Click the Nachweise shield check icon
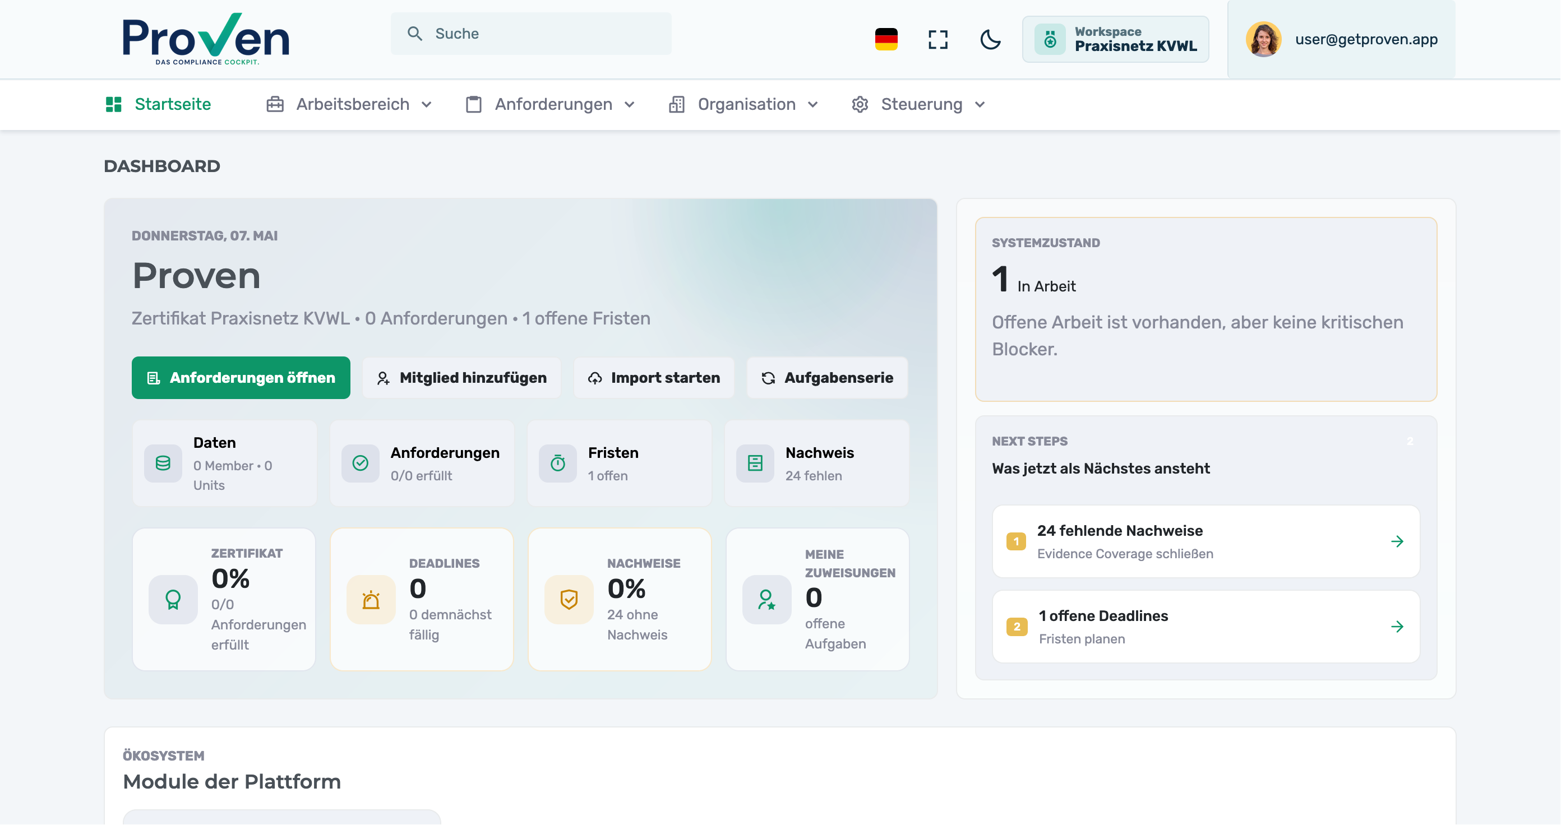This screenshot has width=1561, height=825. pyautogui.click(x=569, y=600)
